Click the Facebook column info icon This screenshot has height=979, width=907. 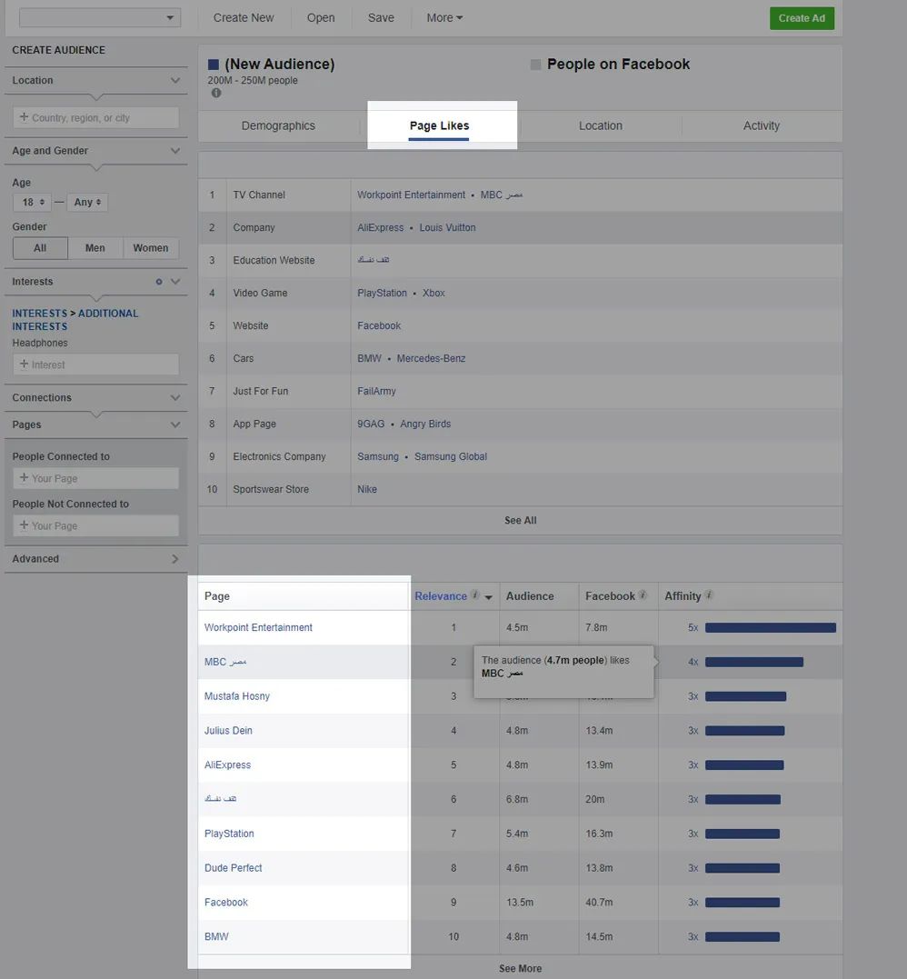click(x=643, y=595)
